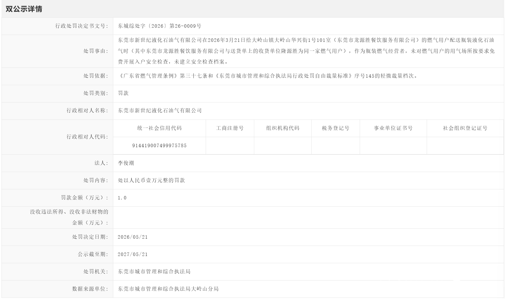Image resolution: width=505 pixels, height=299 pixels.
Task: Click the 法人 label
Action: [x=101, y=163]
